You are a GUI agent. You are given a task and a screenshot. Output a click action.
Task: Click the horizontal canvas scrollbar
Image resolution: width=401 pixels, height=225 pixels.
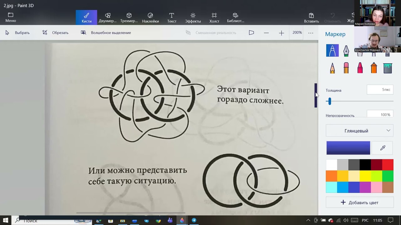click(x=131, y=213)
